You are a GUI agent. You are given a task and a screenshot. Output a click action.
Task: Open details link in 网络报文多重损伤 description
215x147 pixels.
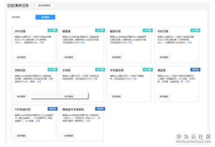pyautogui.click(x=88, y=121)
